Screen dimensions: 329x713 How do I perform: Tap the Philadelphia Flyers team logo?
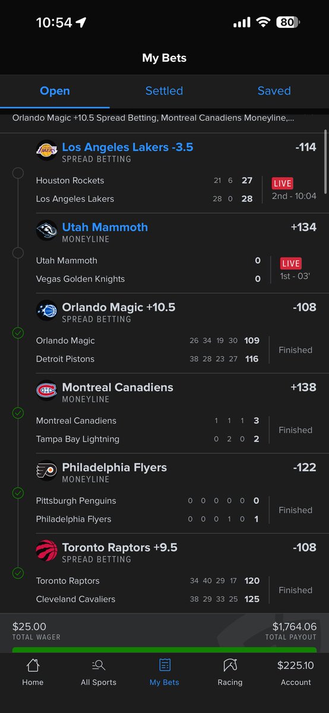(x=47, y=471)
